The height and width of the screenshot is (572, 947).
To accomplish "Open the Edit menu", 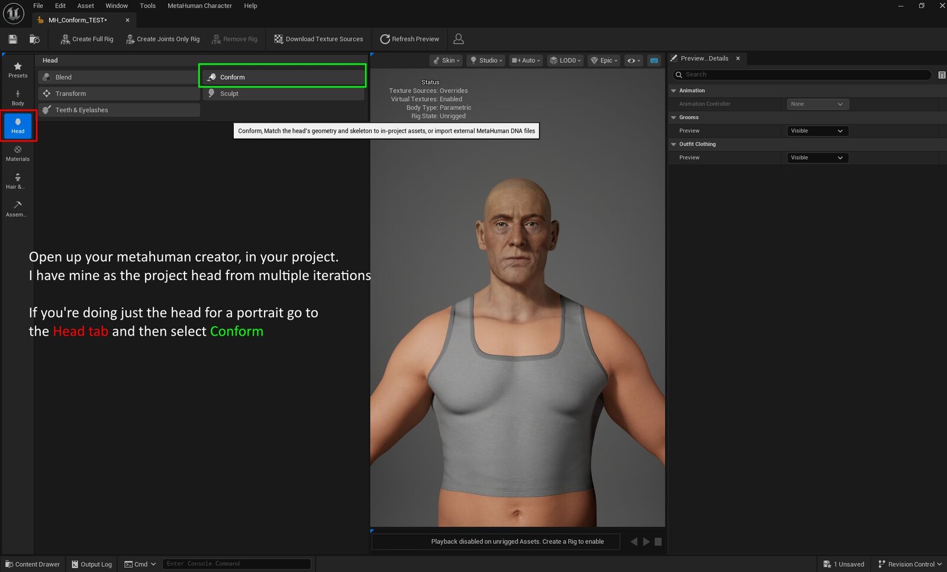I will tap(60, 6).
